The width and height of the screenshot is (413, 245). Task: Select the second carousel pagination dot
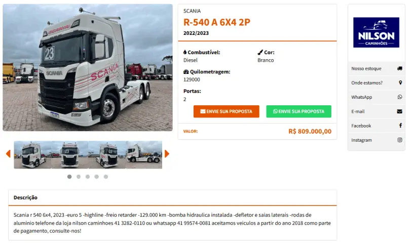pos(79,177)
